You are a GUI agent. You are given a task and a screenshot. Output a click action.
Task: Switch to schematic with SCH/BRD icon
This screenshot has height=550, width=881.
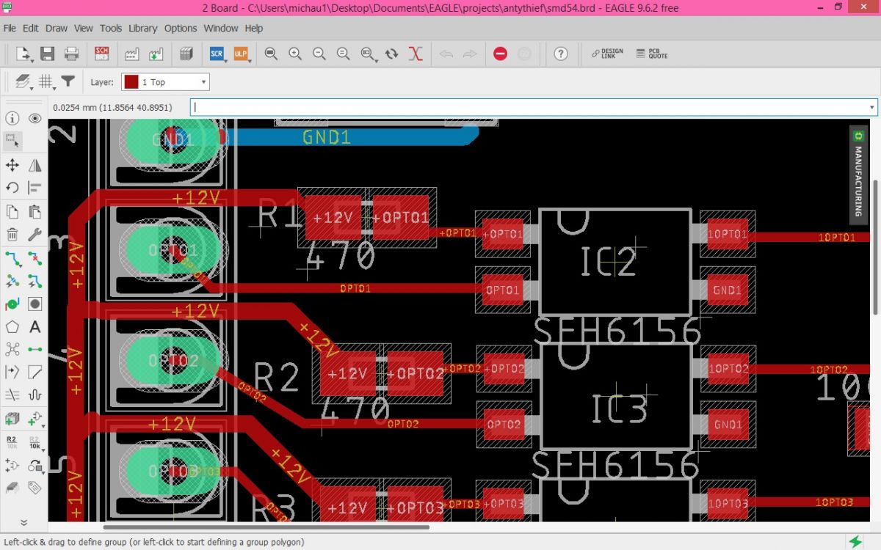click(x=102, y=54)
